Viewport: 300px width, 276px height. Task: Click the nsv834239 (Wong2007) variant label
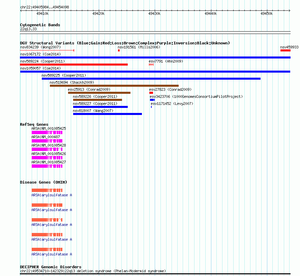pos(40,47)
